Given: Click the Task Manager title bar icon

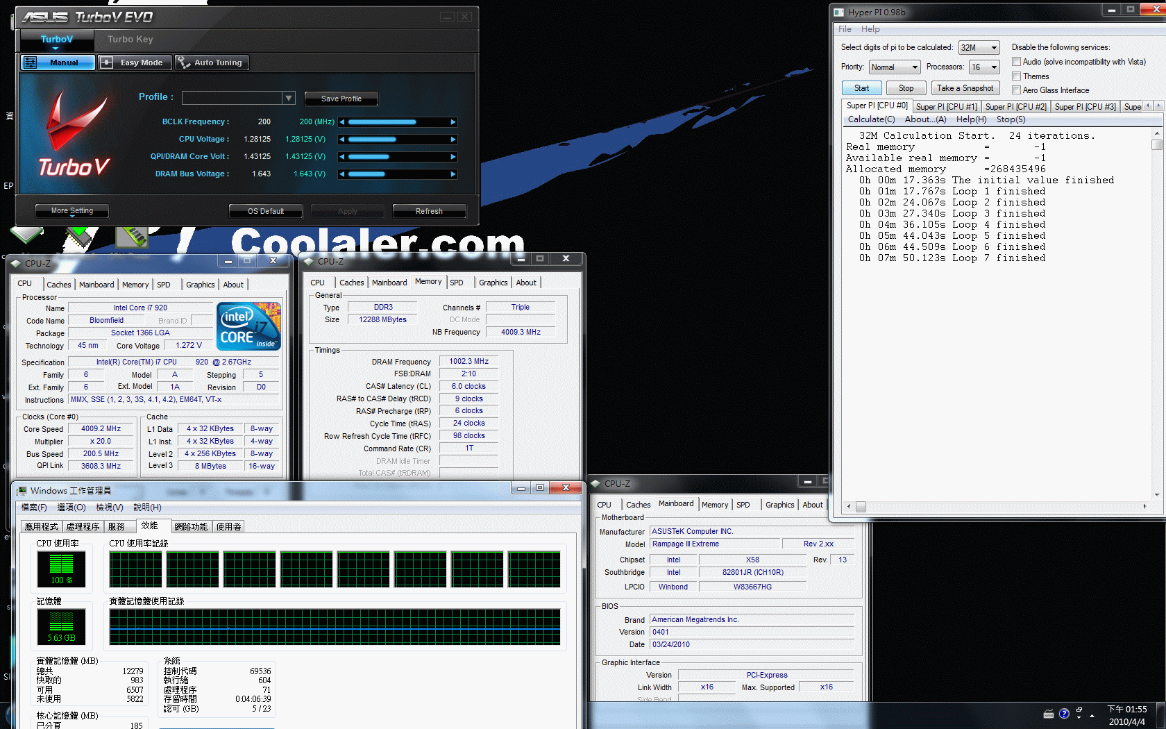Looking at the screenshot, I should point(22,491).
